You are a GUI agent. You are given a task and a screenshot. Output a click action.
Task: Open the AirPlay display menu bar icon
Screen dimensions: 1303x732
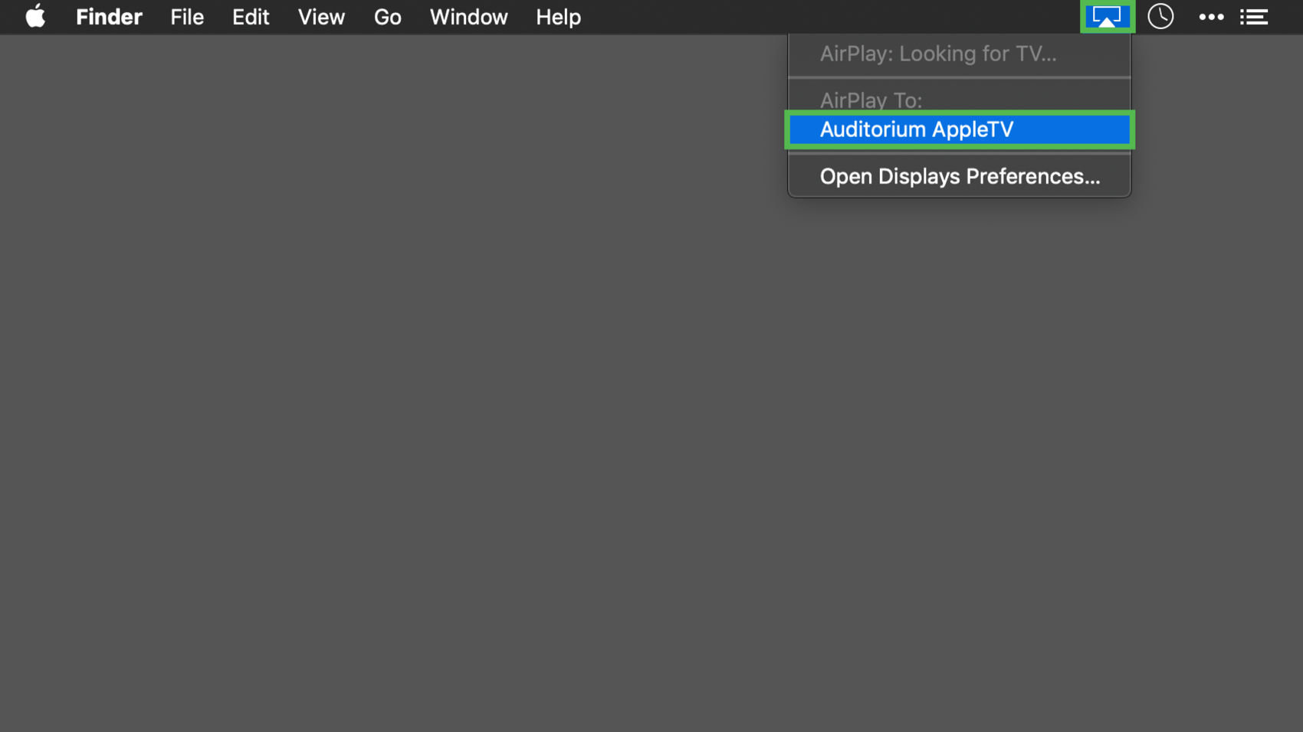[1107, 17]
